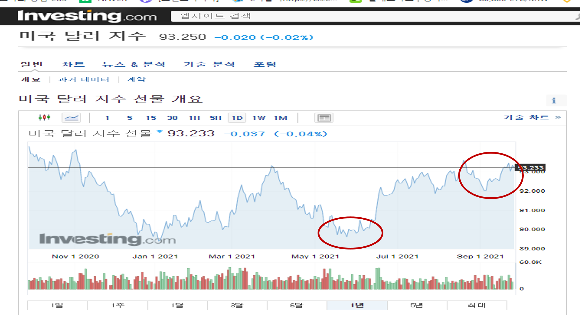Select the 1D interval toggle
The height and width of the screenshot is (326, 580).
point(237,118)
